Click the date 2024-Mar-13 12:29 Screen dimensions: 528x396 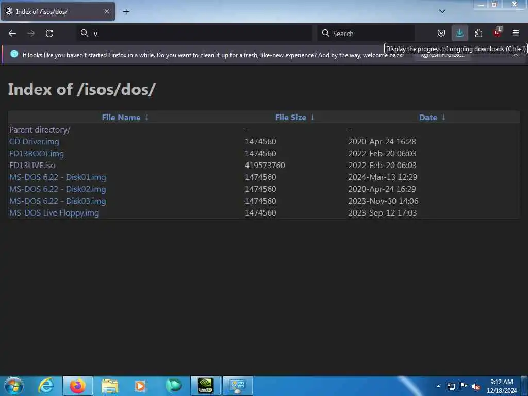[x=383, y=177]
